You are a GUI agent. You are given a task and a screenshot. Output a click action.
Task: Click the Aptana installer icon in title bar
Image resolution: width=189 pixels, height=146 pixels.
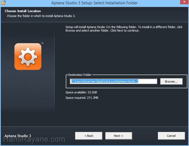(x=3, y=3)
